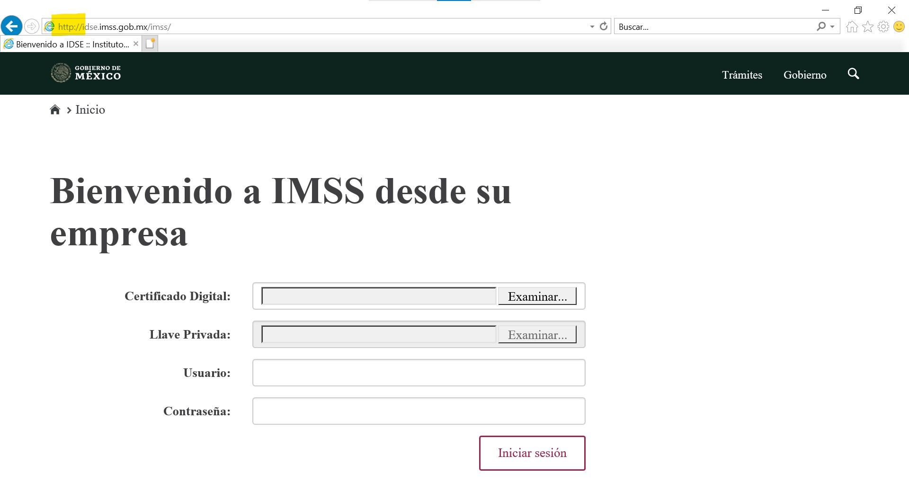Click the Certificado Digital file path field

coord(379,296)
